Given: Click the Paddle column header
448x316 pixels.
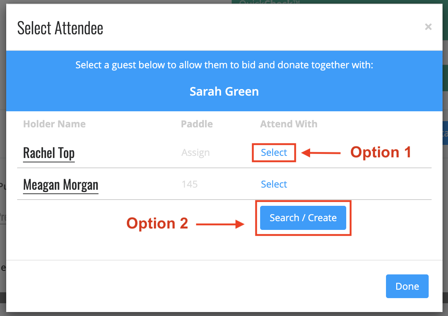Looking at the screenshot, I should click(x=197, y=124).
